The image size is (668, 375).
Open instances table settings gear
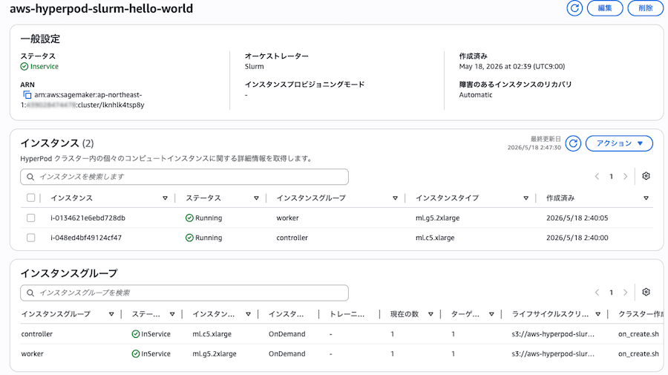pos(646,176)
